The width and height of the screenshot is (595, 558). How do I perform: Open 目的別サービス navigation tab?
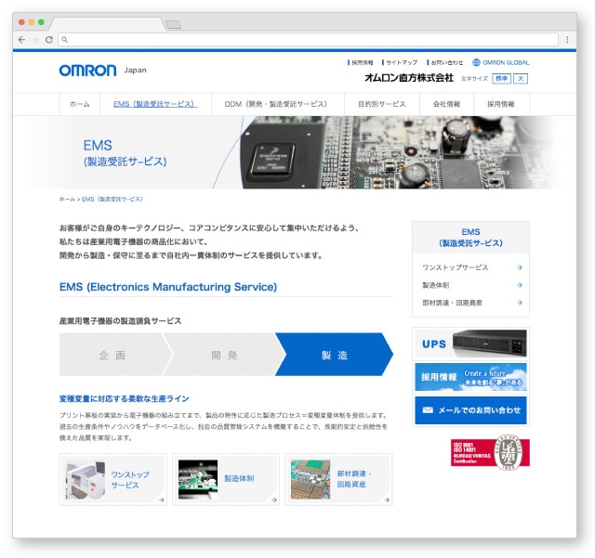pyautogui.click(x=382, y=104)
